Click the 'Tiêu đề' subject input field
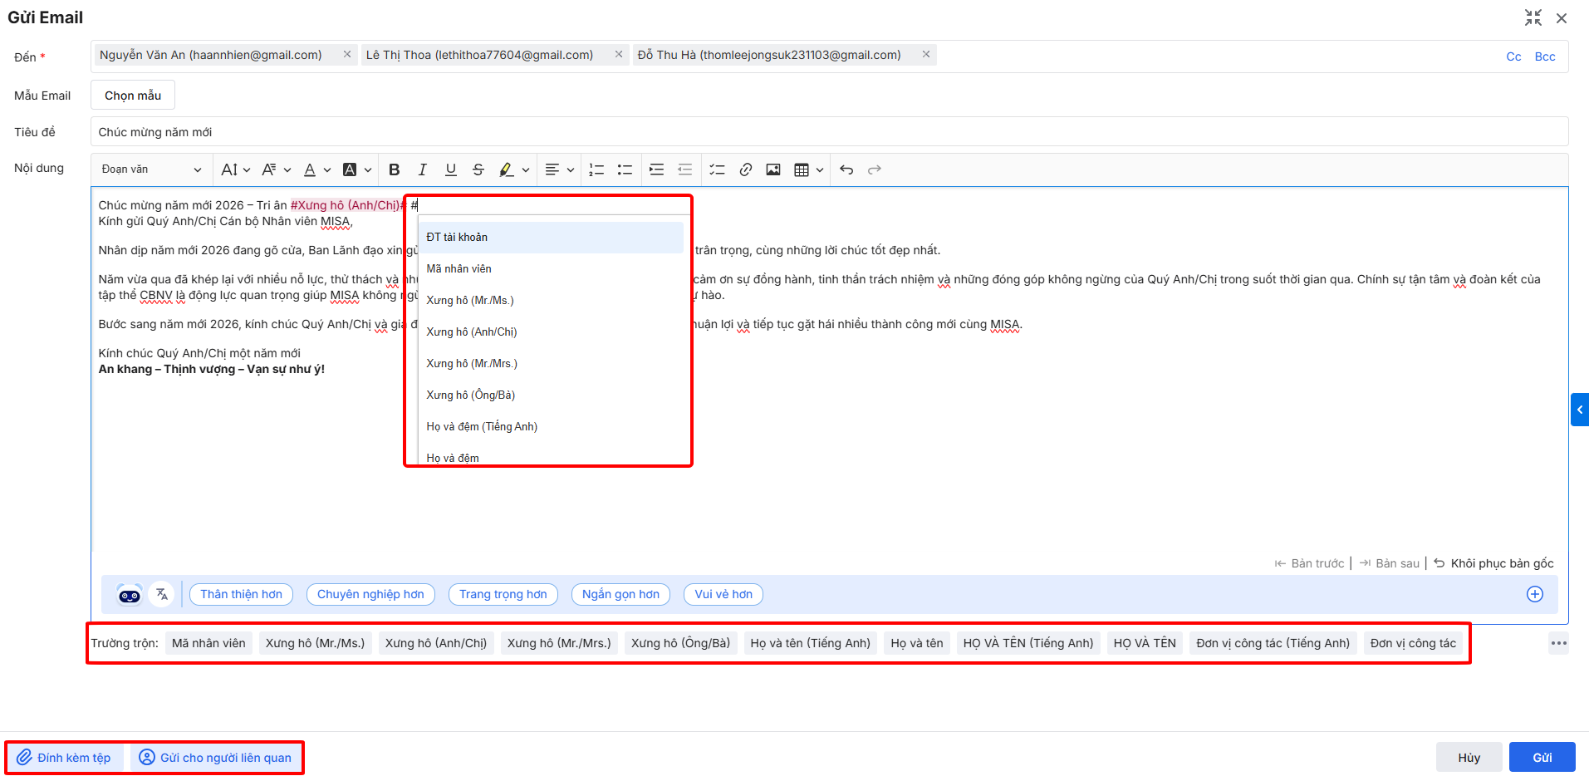Screen dimensions: 1589x776 point(828,132)
